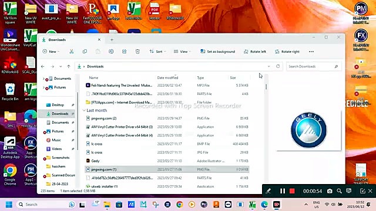Click the Search Downloads field

[x=314, y=66]
